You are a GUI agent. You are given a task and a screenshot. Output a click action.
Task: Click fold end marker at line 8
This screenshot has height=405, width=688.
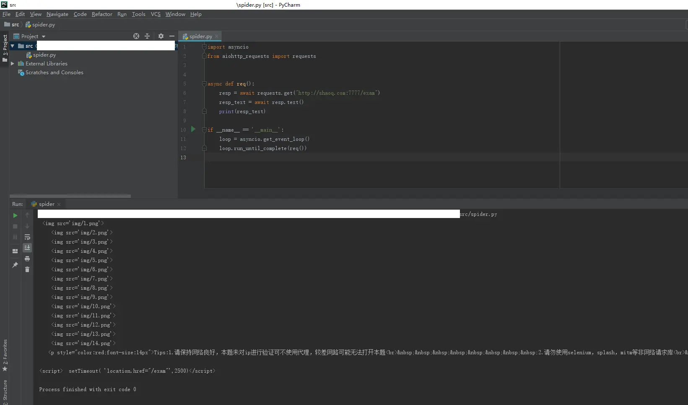[204, 112]
